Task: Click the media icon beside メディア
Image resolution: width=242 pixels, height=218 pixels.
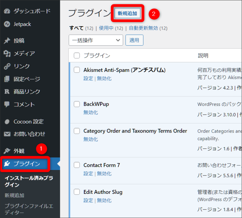Action: click(7, 54)
